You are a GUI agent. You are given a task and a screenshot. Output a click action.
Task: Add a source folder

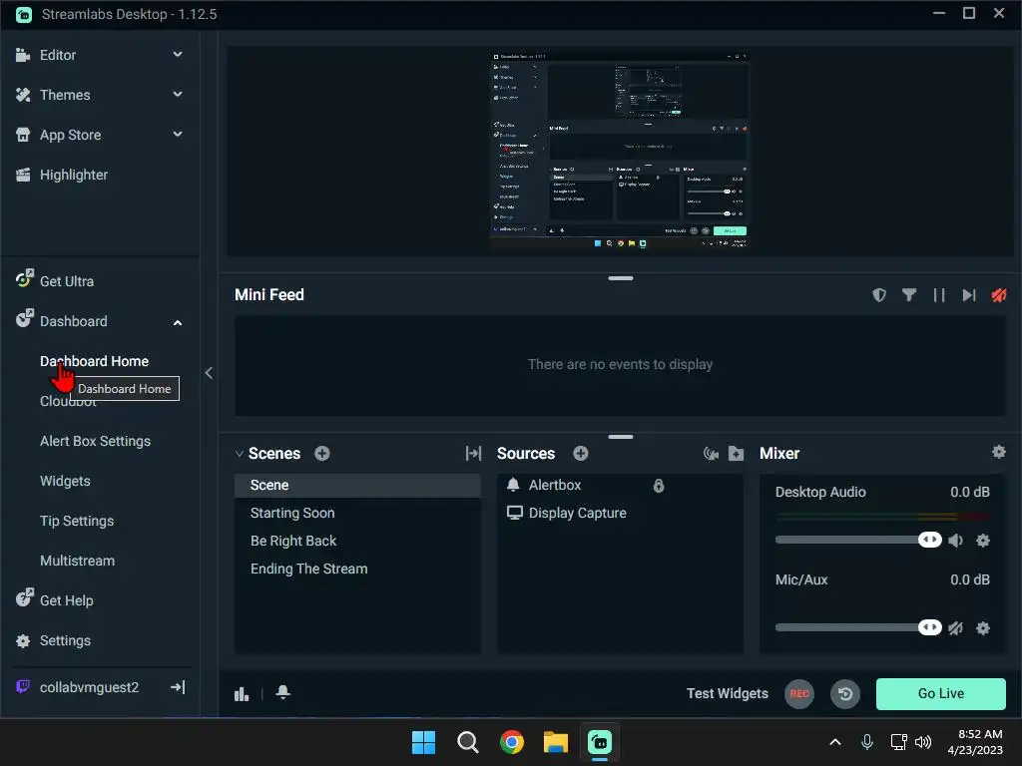coord(736,454)
